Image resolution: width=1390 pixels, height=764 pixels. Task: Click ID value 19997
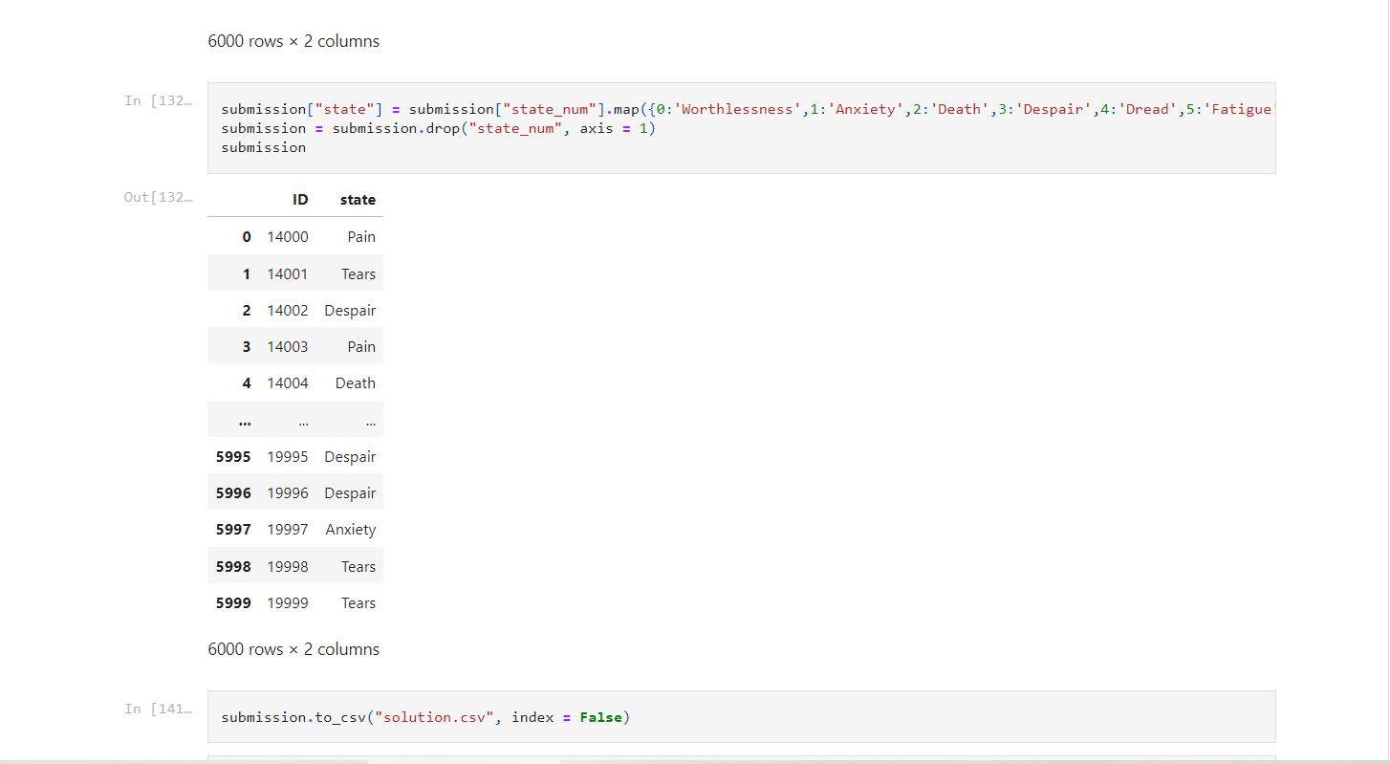(x=288, y=529)
